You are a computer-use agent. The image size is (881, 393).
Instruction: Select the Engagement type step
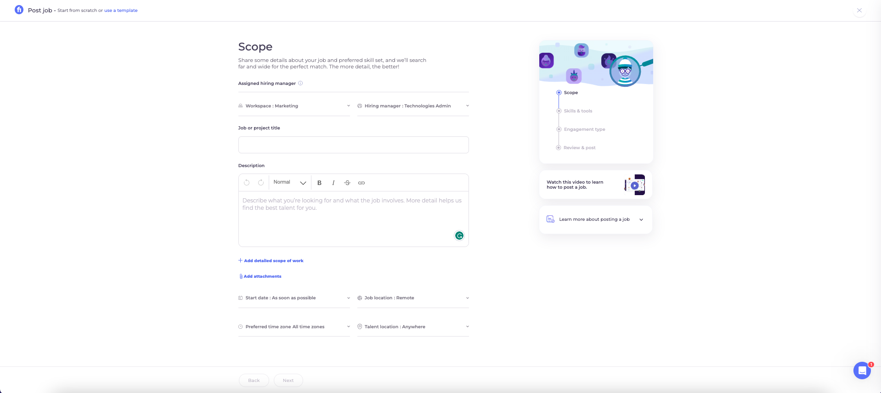tap(581, 129)
